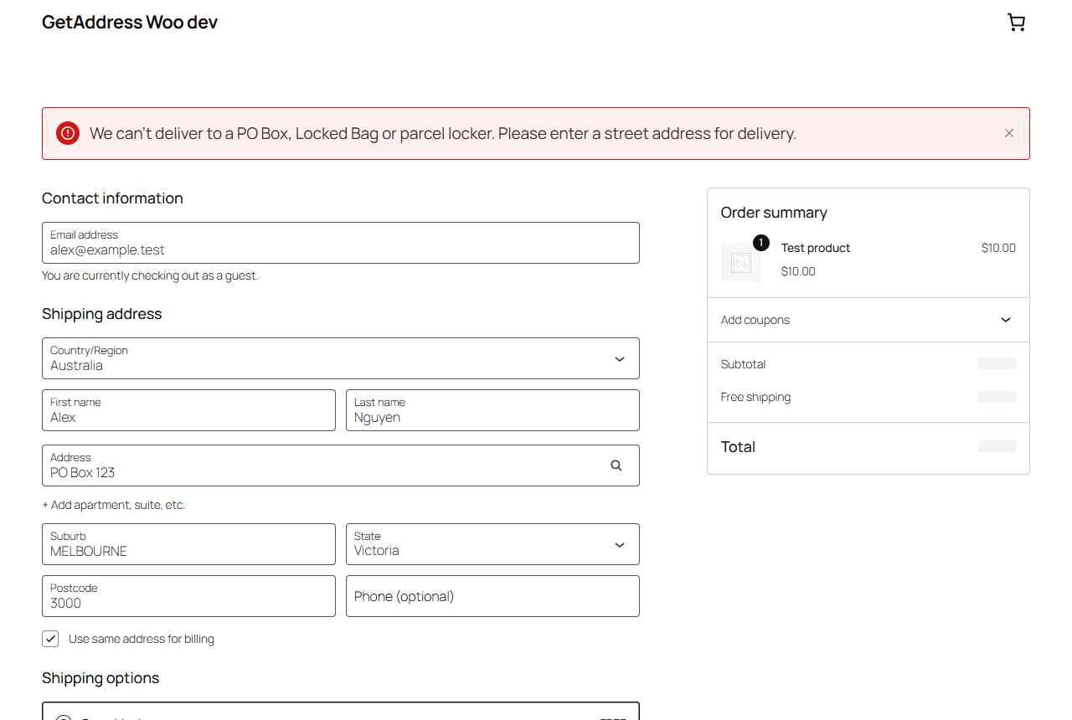Click the Order summary heading
This screenshot has height=720, width=1072.
(x=774, y=213)
